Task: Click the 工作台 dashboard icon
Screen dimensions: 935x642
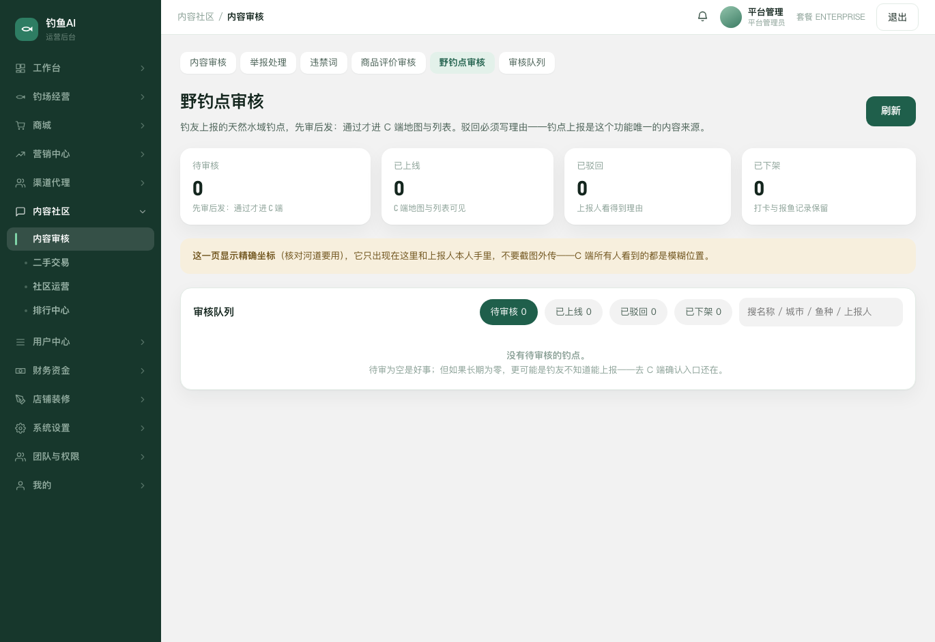Action: [20, 68]
